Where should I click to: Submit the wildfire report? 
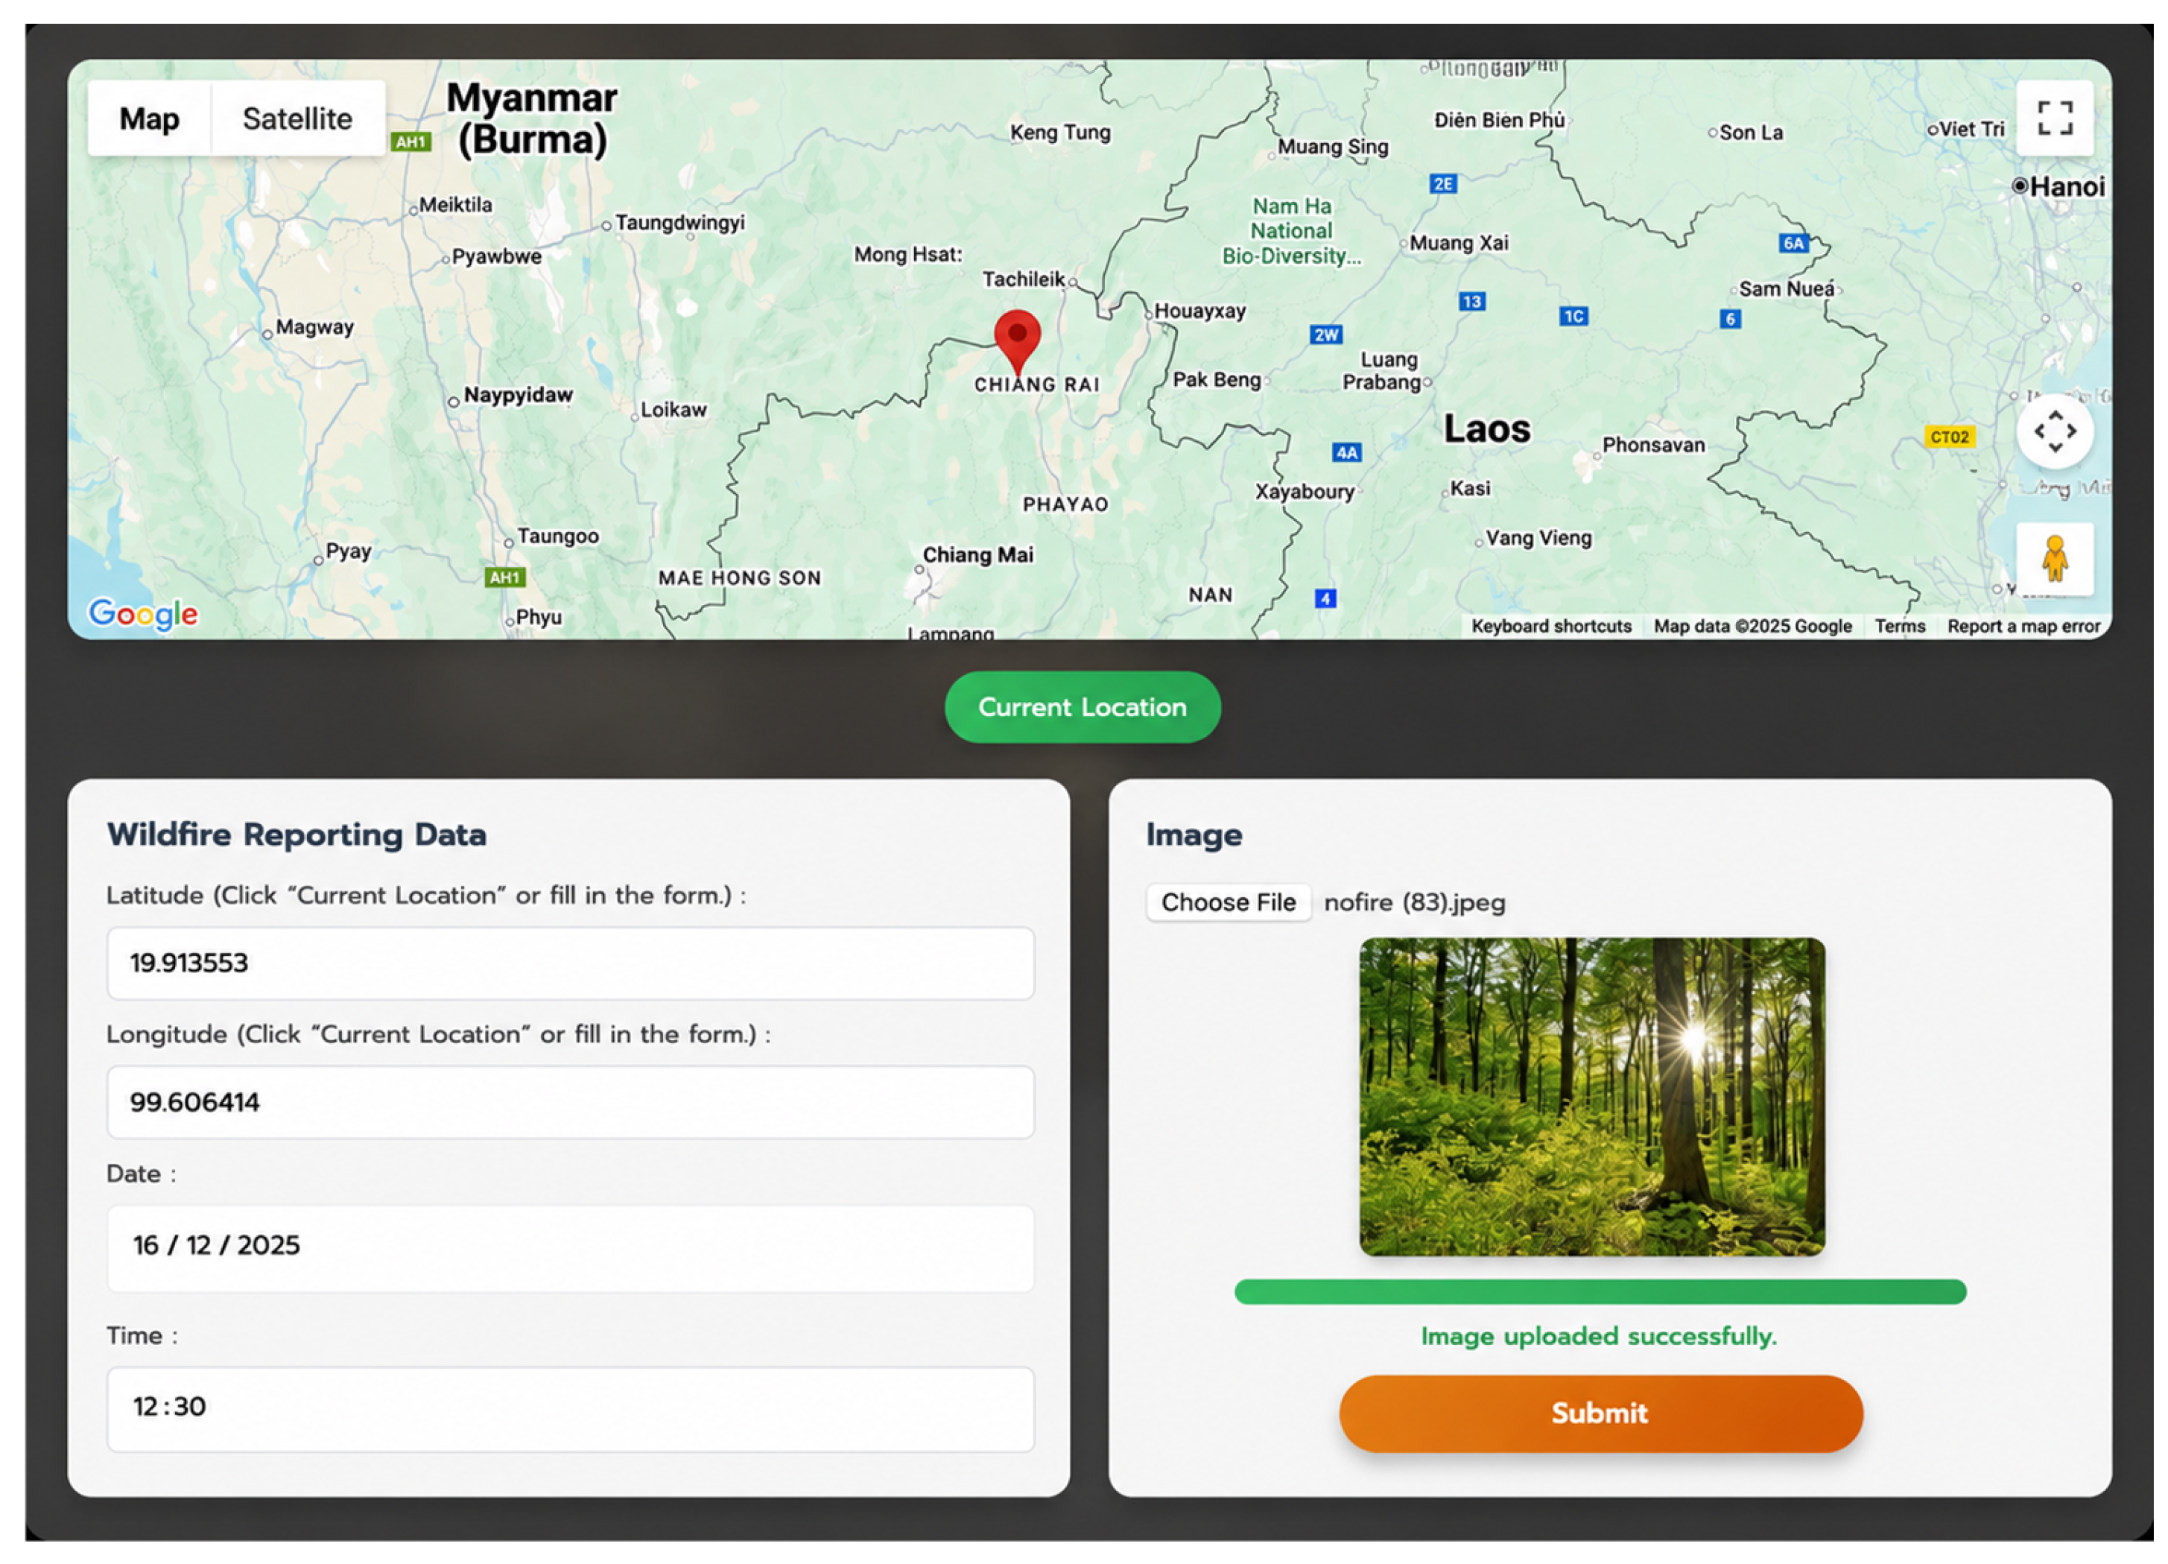tap(1600, 1413)
